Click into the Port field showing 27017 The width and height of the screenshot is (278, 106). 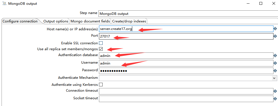[186, 36]
